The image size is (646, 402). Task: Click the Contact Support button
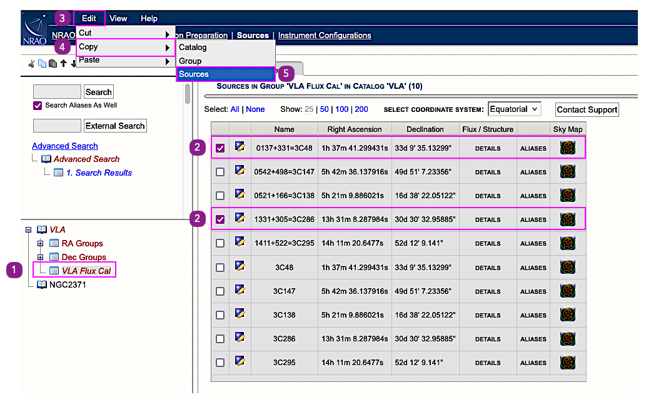coord(587,109)
